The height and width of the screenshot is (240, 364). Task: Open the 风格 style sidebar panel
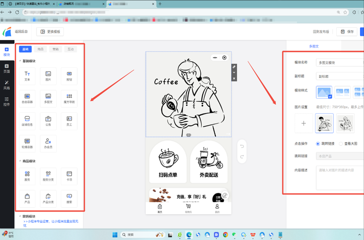point(7,85)
